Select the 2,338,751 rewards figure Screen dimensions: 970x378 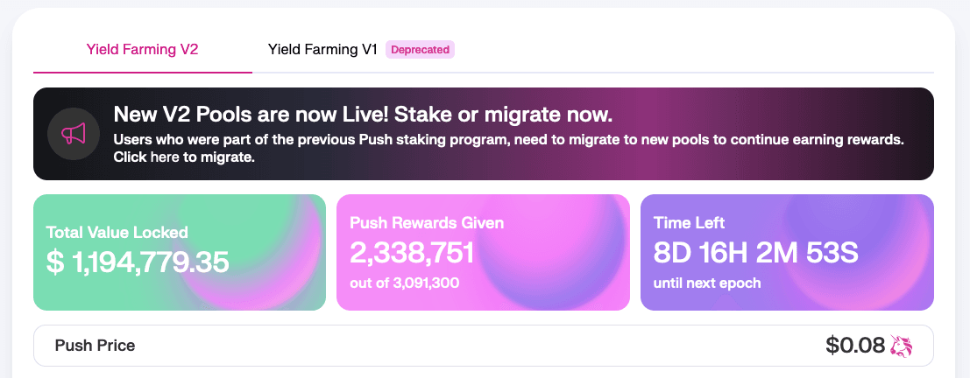[412, 253]
